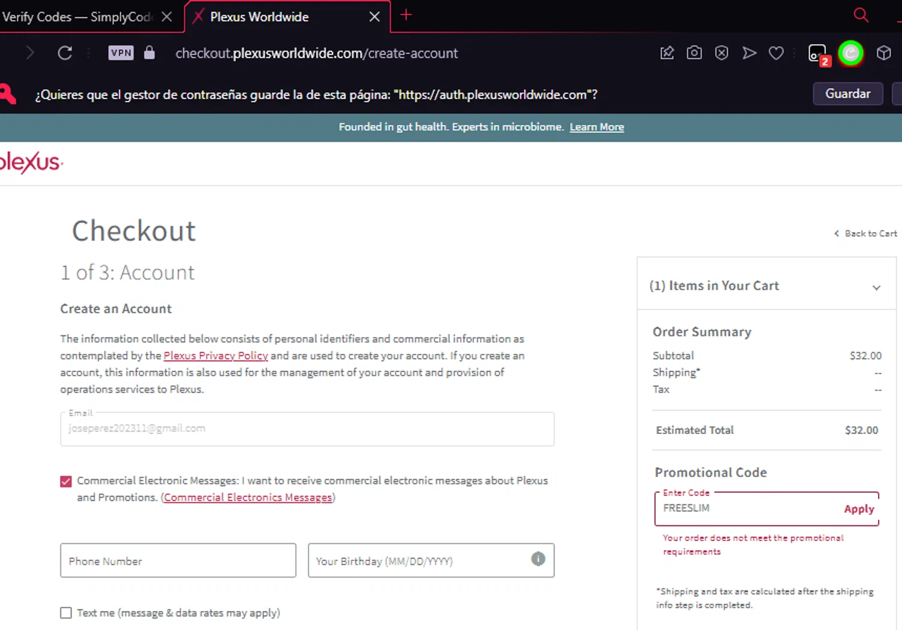
Task: Click the browser reload icon
Action: click(x=65, y=53)
